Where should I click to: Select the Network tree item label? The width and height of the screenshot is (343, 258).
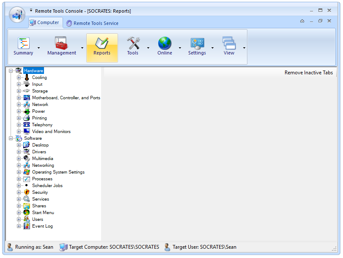coord(40,104)
